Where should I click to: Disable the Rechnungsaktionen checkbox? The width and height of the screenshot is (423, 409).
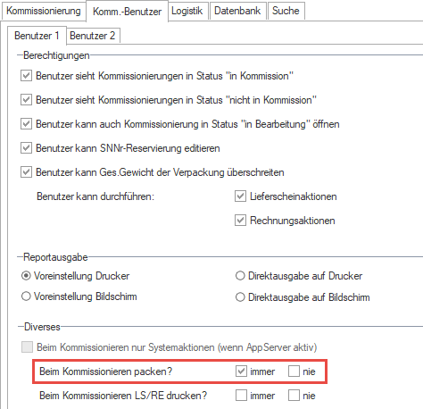[x=240, y=221]
